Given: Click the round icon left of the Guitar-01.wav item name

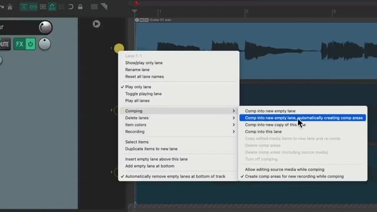Looking at the screenshot, I should coord(137,20).
